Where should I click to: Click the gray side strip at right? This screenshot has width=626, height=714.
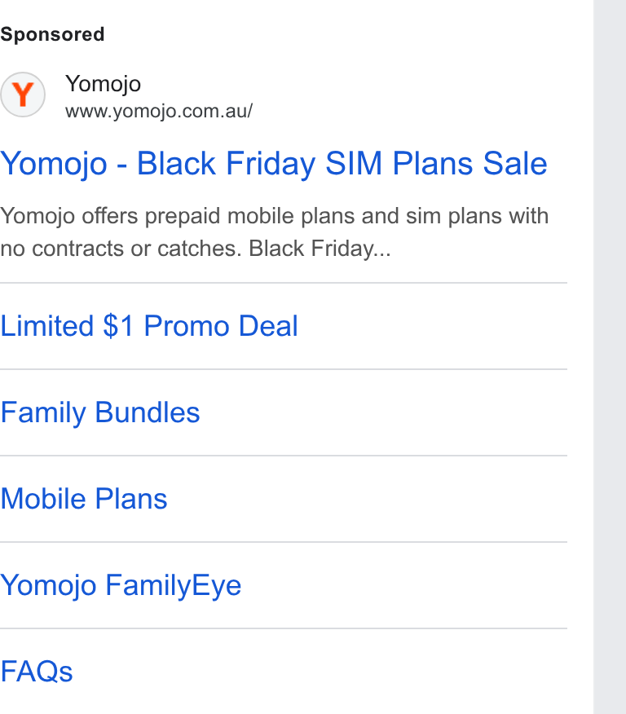(x=610, y=357)
